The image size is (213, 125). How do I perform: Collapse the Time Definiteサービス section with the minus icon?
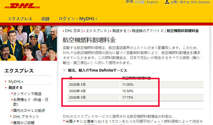tap(64, 70)
